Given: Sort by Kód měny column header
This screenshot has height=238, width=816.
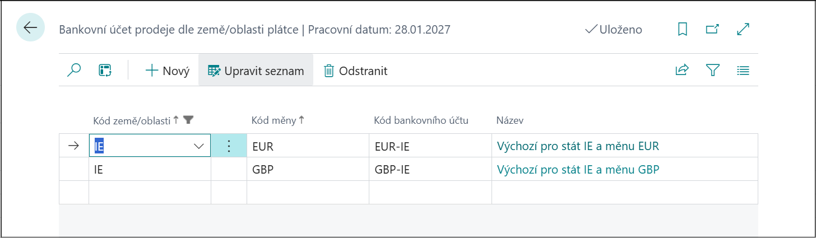Looking at the screenshot, I should pos(274,120).
